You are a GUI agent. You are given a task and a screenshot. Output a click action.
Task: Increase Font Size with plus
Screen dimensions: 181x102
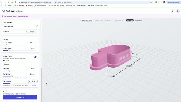[x=36, y=69]
